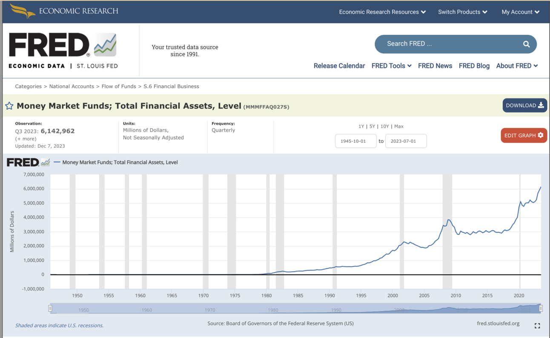
Task: Click the 2020 x-axis label
Action: (519, 295)
